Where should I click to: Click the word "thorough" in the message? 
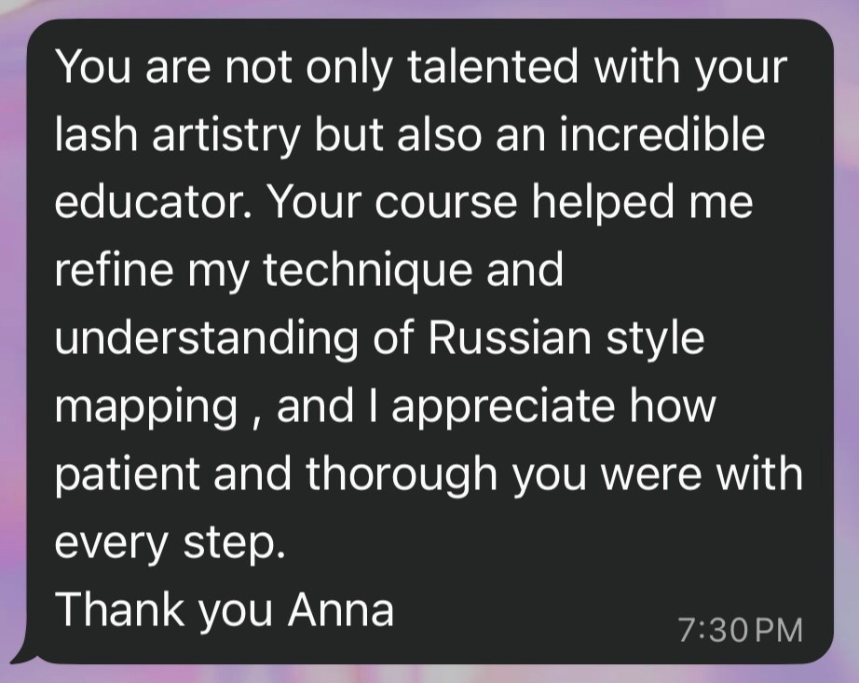402,474
